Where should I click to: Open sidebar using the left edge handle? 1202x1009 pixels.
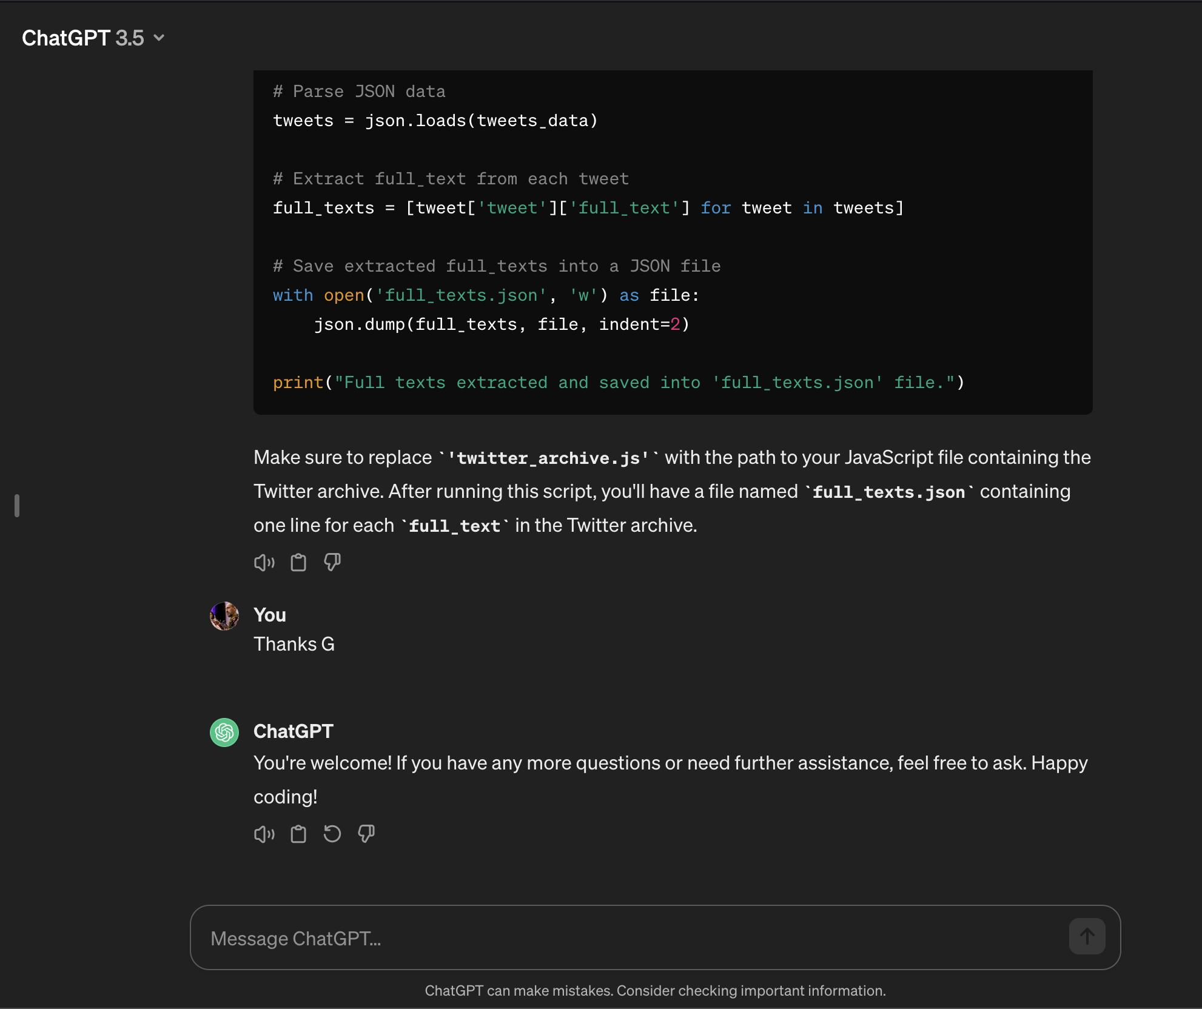point(17,506)
